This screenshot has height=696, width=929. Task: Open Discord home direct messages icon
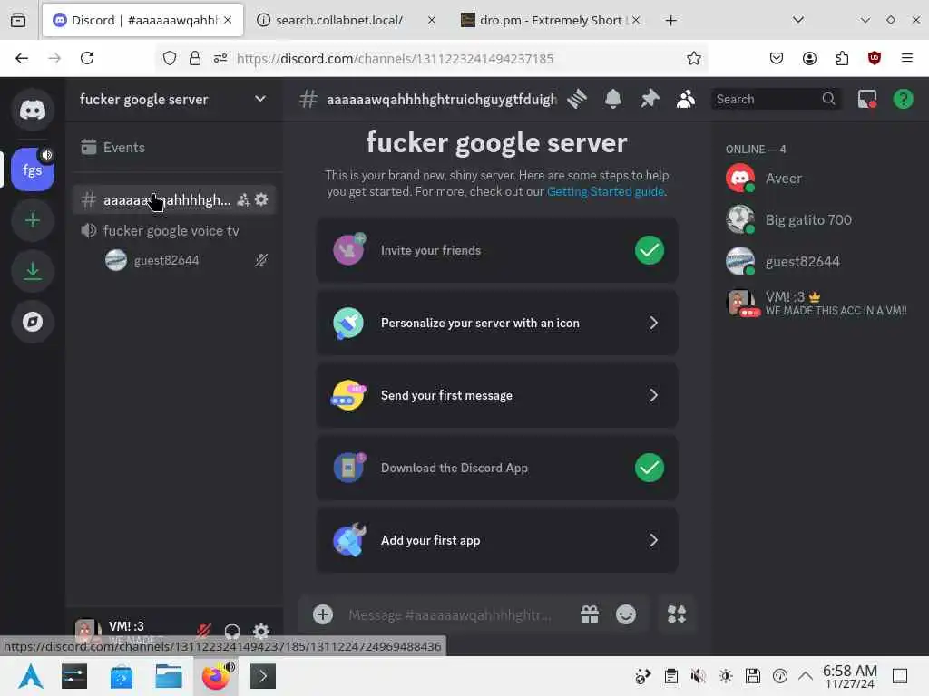tap(33, 110)
